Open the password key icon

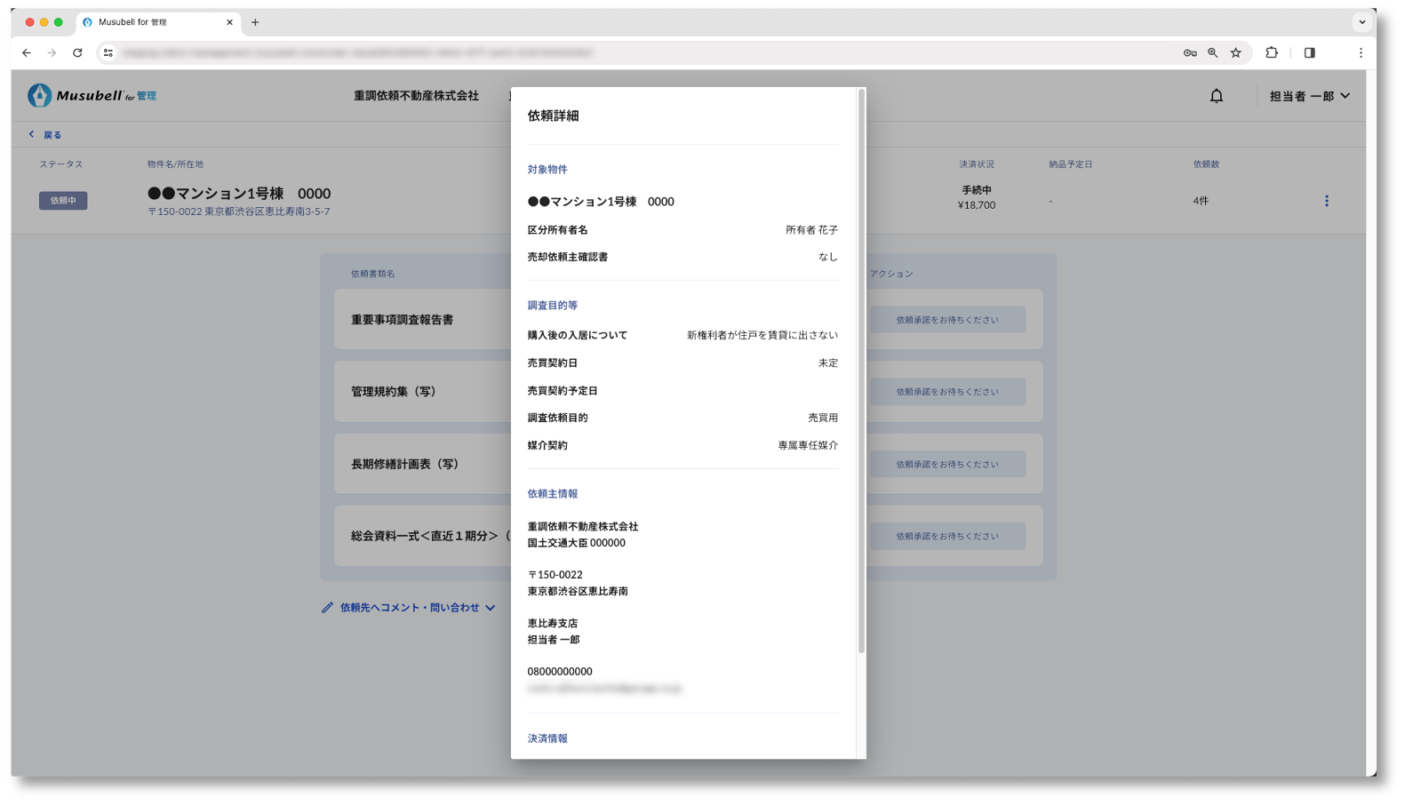coord(1190,53)
